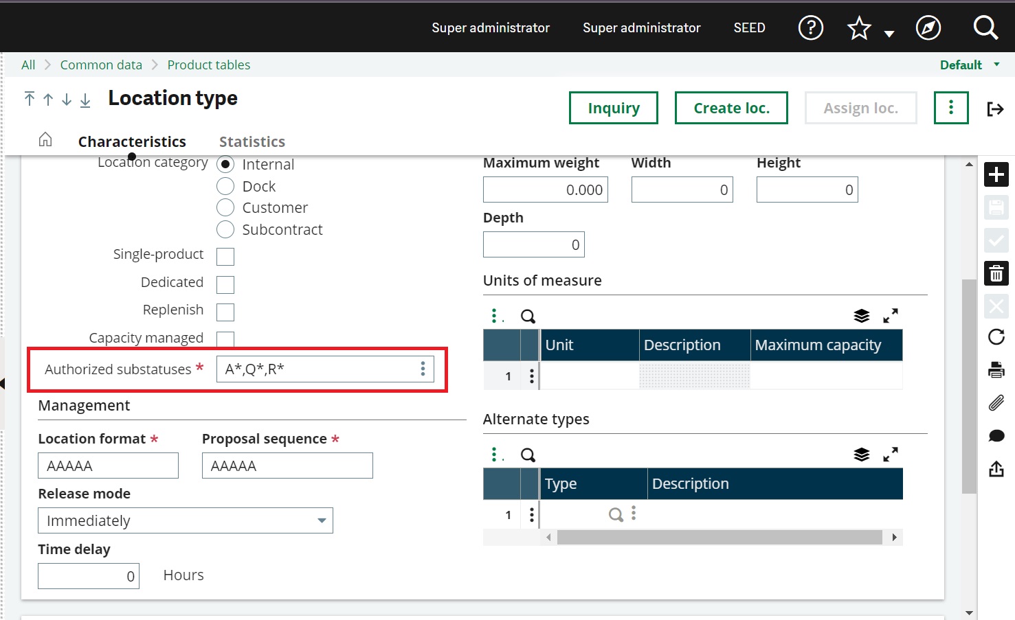
Task: Open global search with the magnifier icon
Action: coord(985,28)
